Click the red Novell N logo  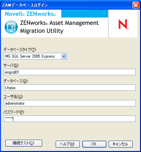coord(124,24)
